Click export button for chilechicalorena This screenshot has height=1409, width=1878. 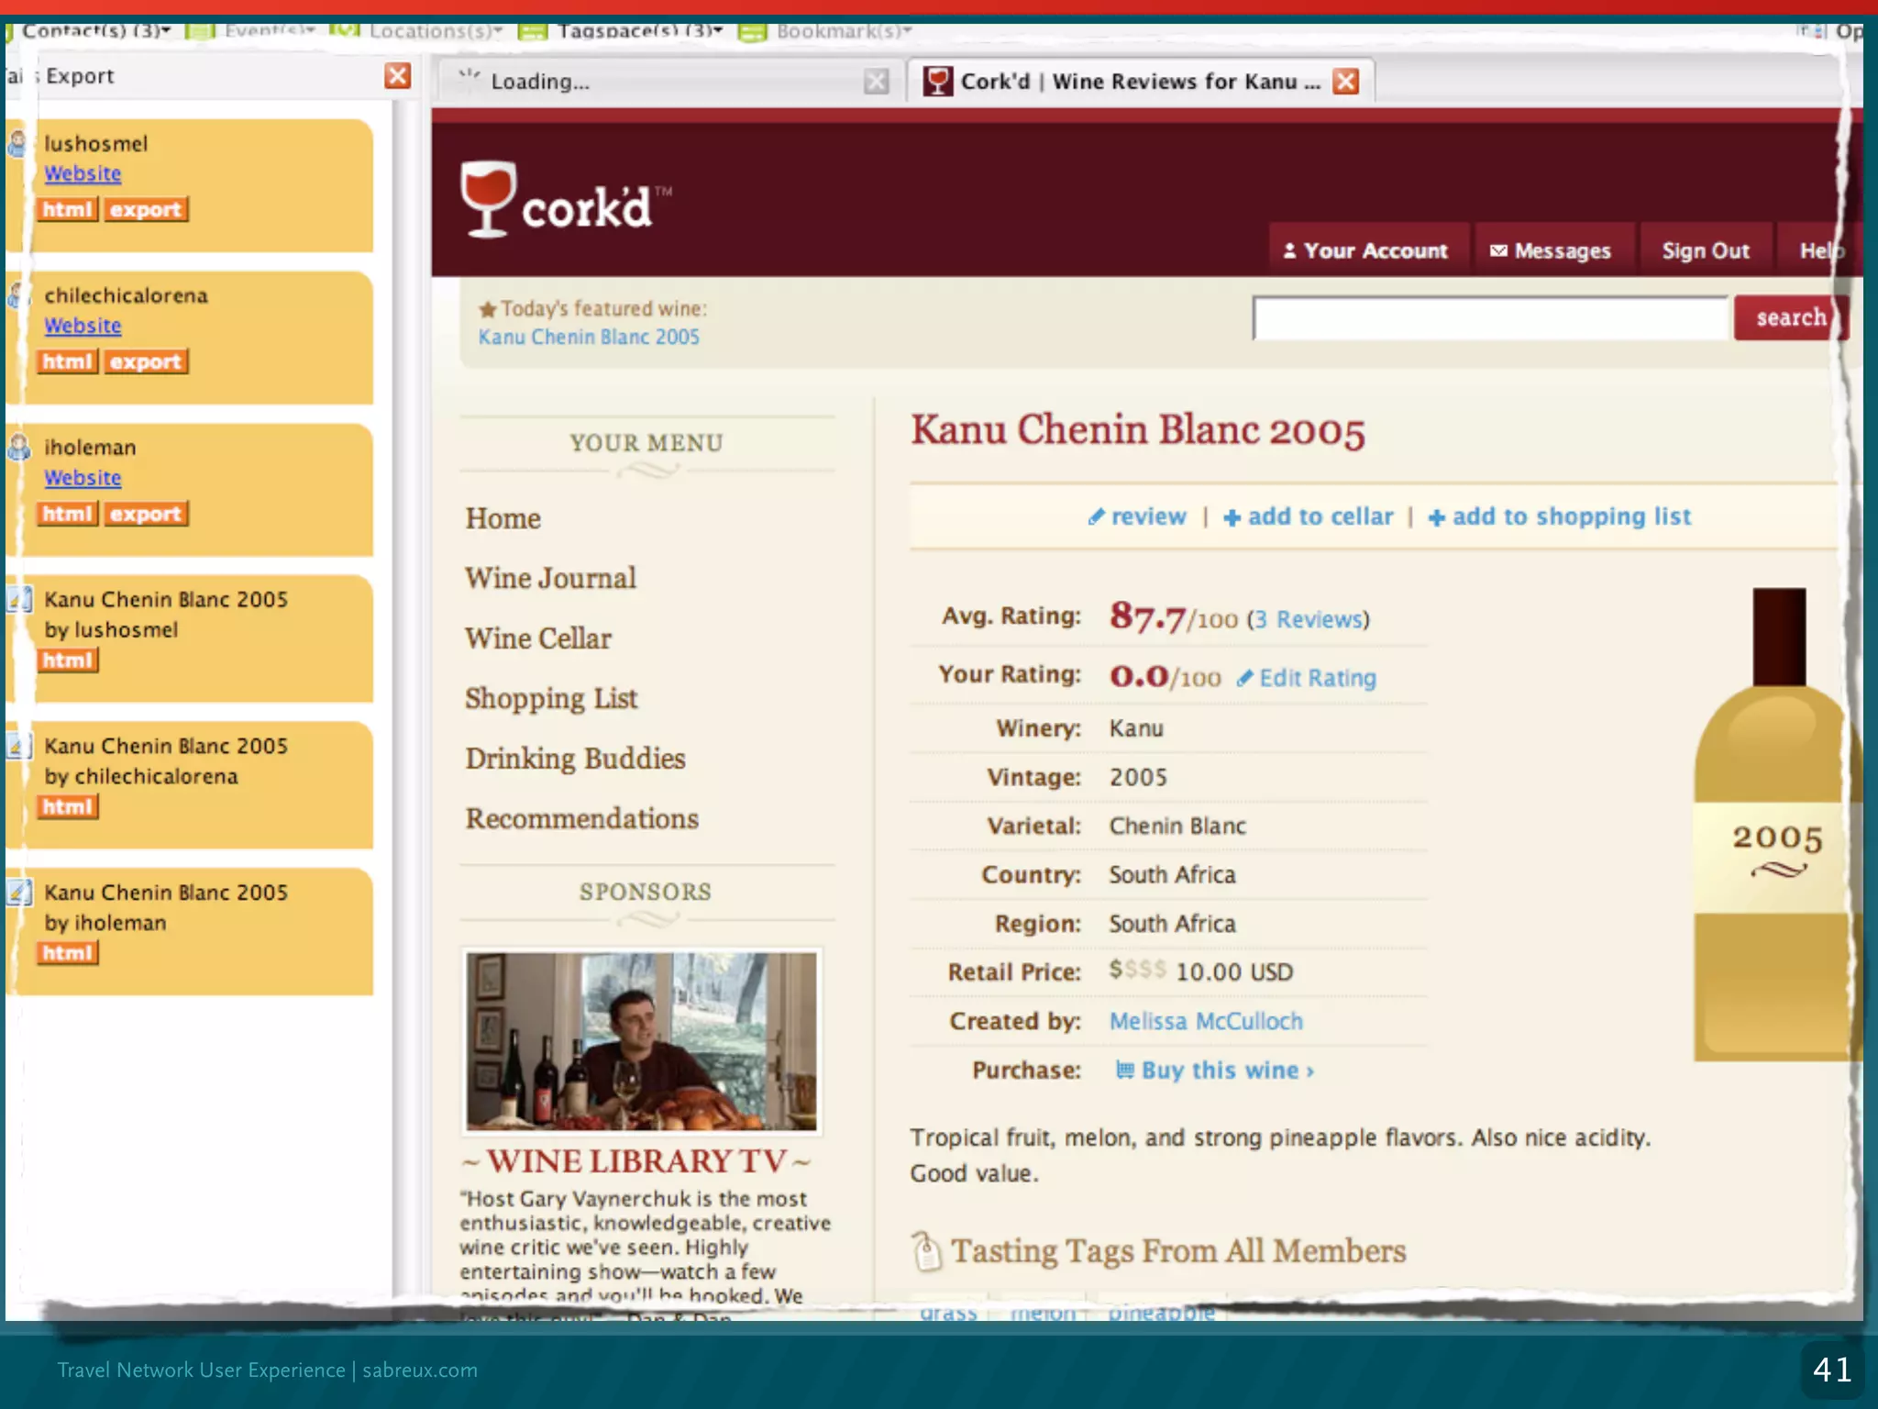(x=145, y=361)
